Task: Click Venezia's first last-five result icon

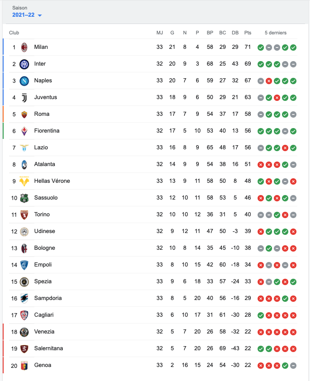Action: (261, 332)
